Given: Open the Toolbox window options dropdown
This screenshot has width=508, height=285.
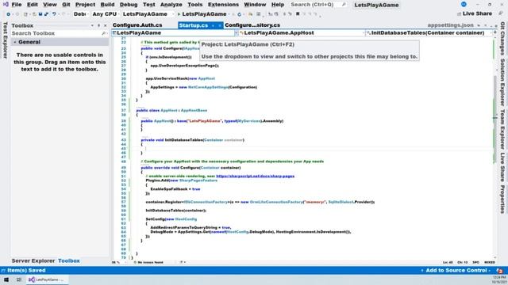Looking at the screenshot, I should (92, 25).
